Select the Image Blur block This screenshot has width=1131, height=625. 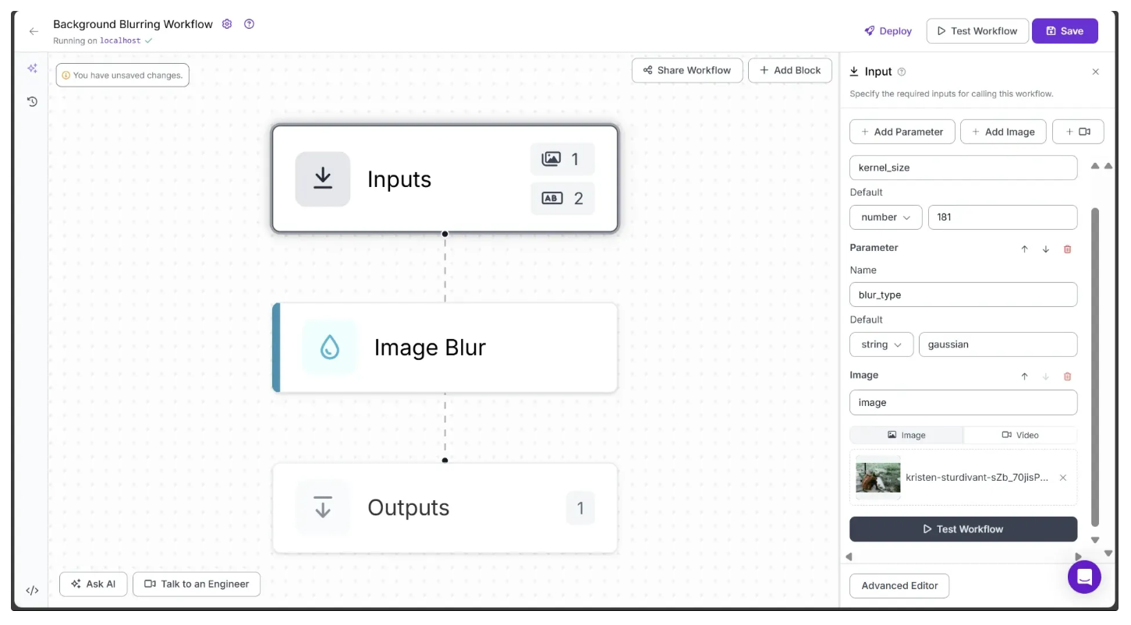[x=445, y=348]
